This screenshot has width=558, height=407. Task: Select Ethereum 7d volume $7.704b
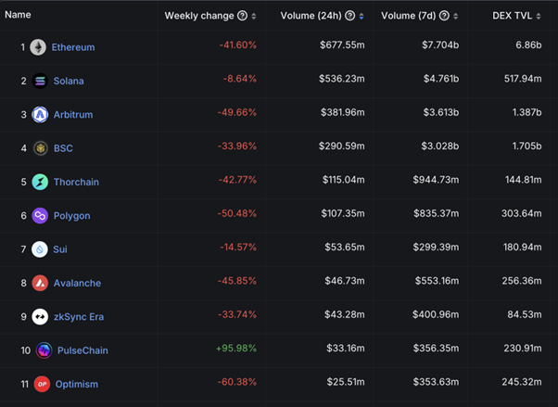[x=440, y=45]
